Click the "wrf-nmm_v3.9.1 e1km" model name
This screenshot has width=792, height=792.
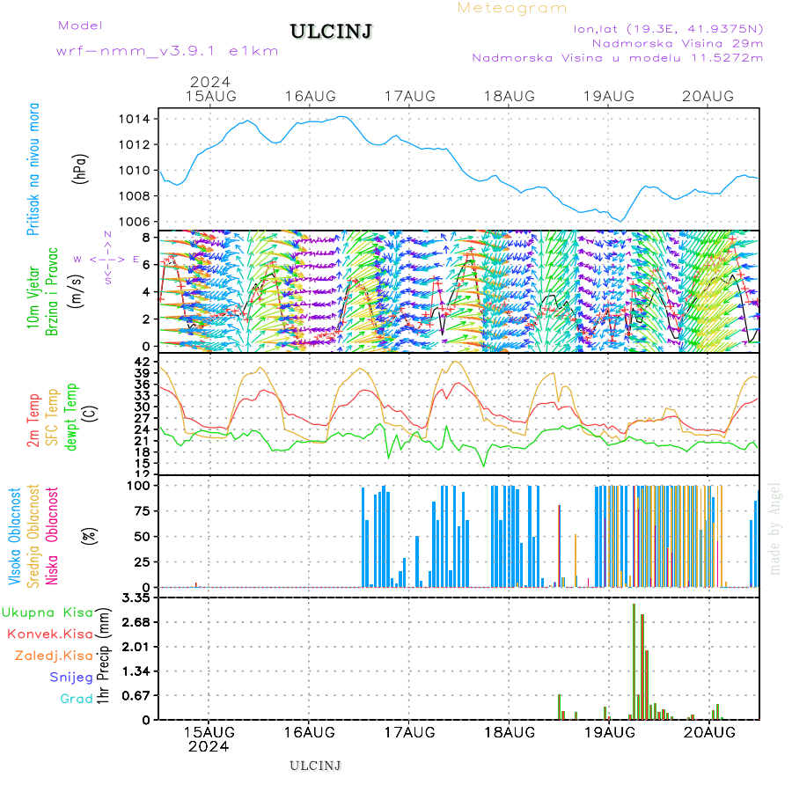pos(167,51)
